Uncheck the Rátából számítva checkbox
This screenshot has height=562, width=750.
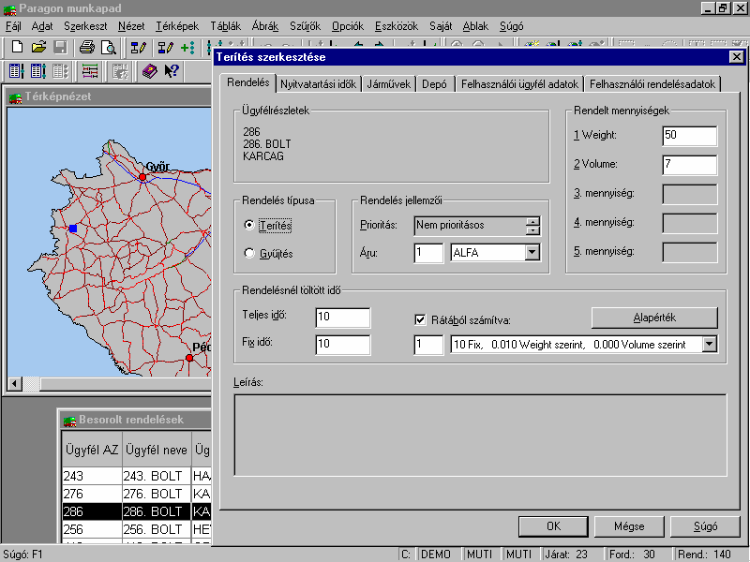[420, 319]
